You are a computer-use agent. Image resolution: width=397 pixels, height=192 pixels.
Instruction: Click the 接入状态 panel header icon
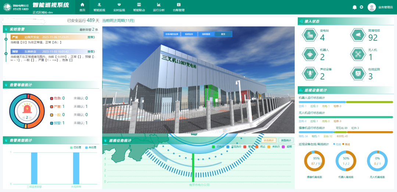pyautogui.click(x=301, y=22)
